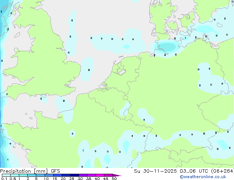Click the 'Su 30-11-2025 03..06 UTC' timestamp
The image size is (234, 180).
tap(171, 171)
